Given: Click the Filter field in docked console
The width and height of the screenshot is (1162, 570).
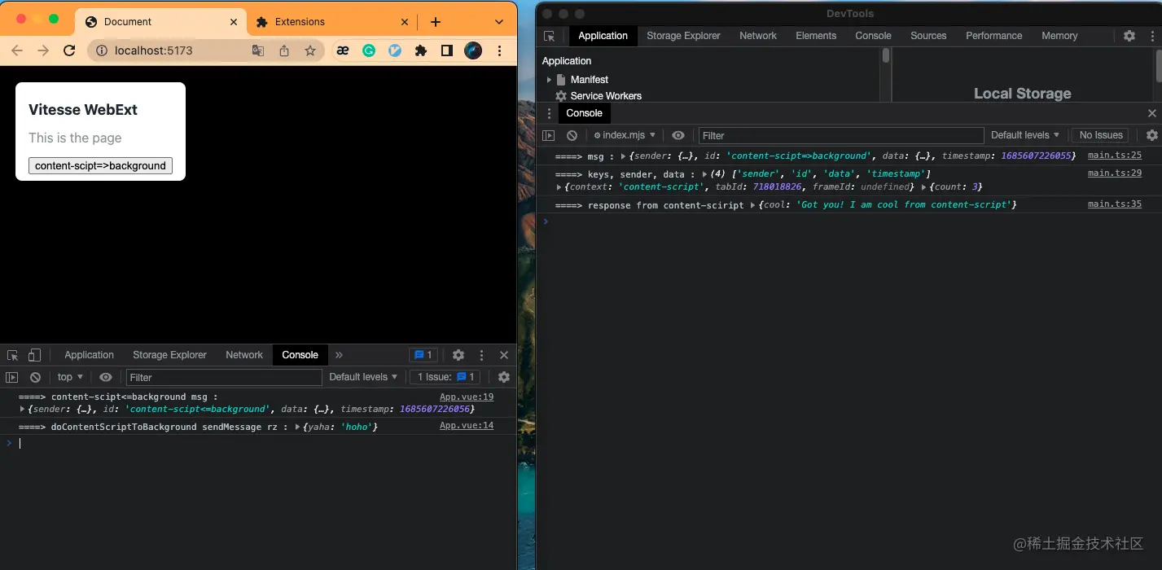Looking at the screenshot, I should pyautogui.click(x=224, y=377).
